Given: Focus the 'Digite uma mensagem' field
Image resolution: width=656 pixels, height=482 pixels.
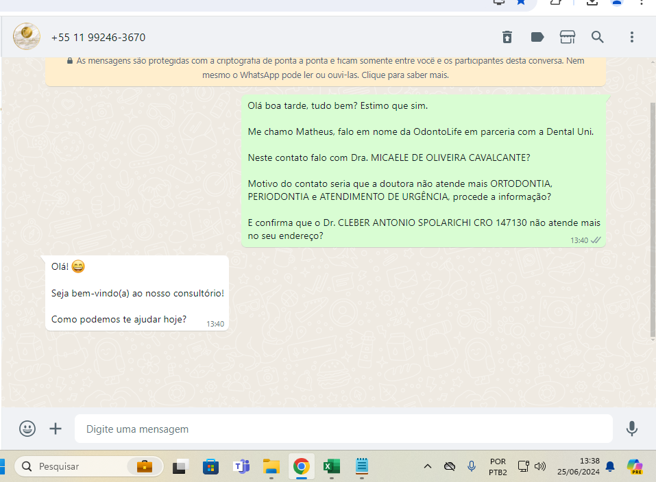Looking at the screenshot, I should click(343, 429).
